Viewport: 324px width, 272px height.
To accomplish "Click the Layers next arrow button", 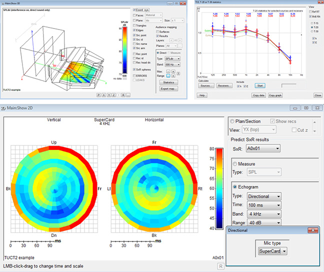I will 179,40.
